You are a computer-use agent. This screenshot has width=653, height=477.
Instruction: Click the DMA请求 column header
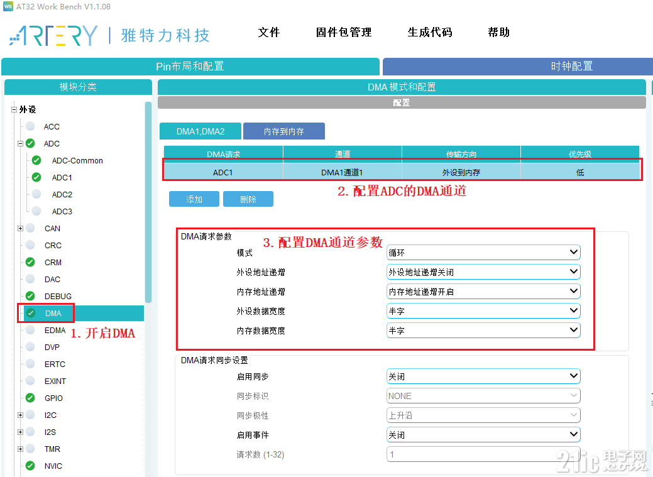click(x=224, y=154)
